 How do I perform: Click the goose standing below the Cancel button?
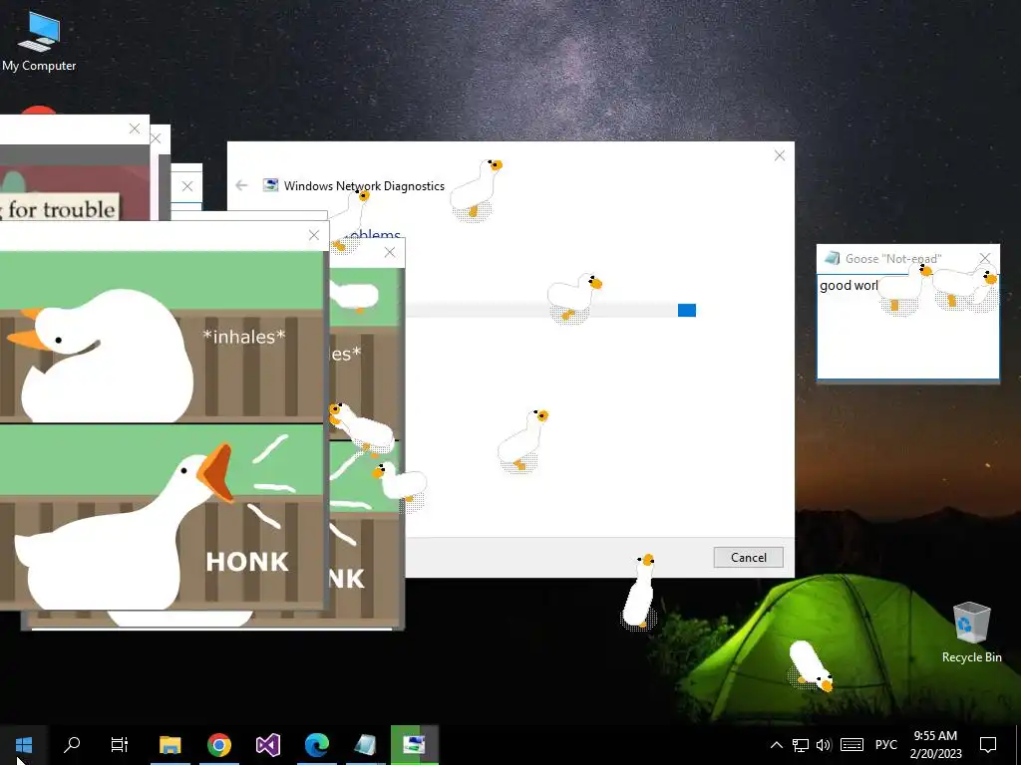(639, 592)
